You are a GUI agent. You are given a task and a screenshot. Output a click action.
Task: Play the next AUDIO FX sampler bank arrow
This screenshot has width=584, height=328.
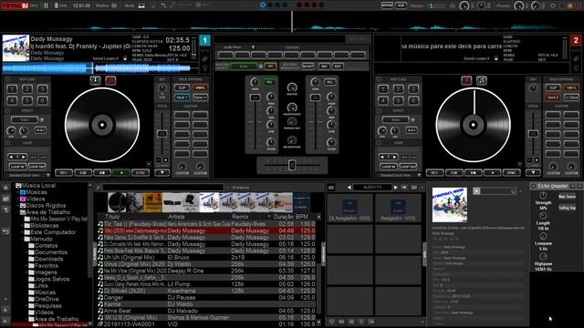(x=395, y=188)
